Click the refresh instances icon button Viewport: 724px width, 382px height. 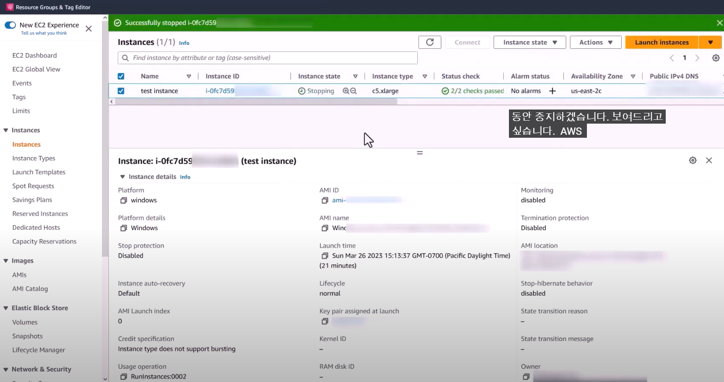click(430, 42)
